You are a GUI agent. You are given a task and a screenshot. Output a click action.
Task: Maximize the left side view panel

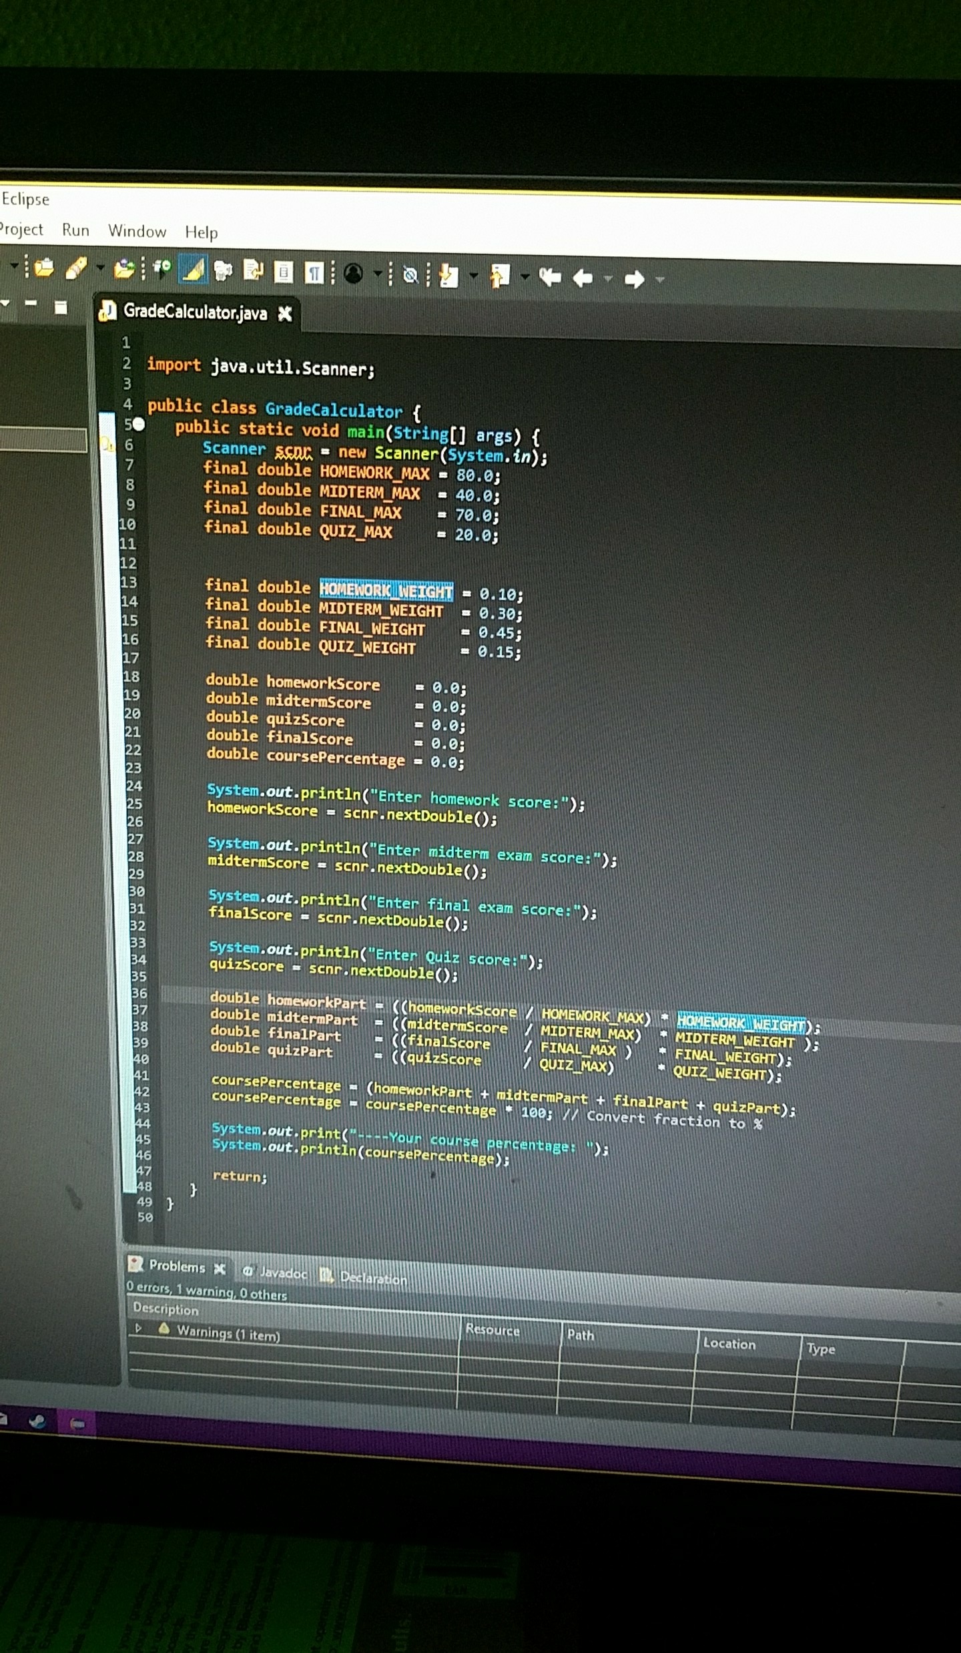61,307
